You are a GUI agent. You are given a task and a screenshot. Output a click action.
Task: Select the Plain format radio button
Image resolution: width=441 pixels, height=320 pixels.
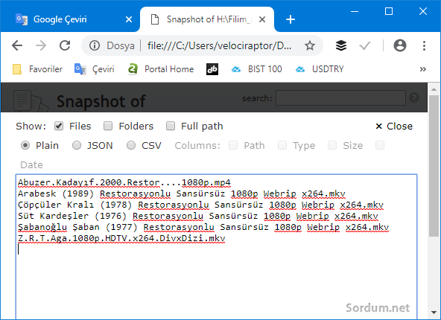point(25,145)
